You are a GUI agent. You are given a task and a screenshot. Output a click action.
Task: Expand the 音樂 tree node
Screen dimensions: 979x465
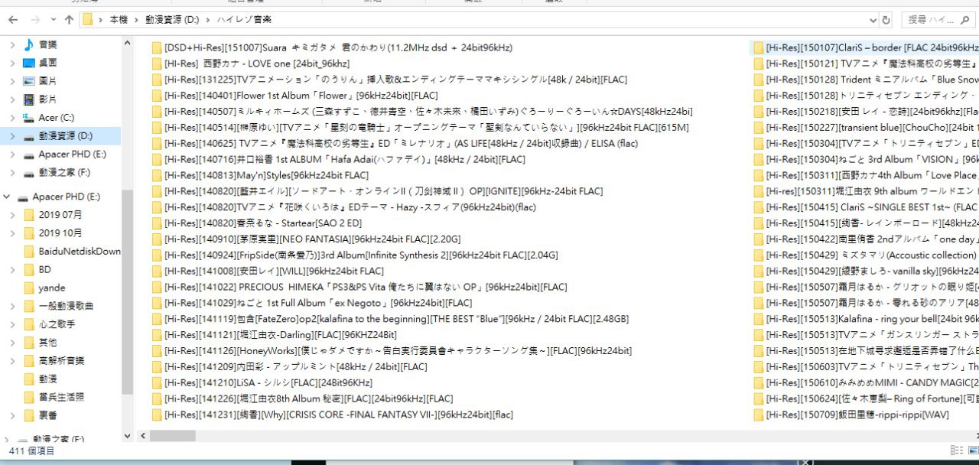coord(12,44)
